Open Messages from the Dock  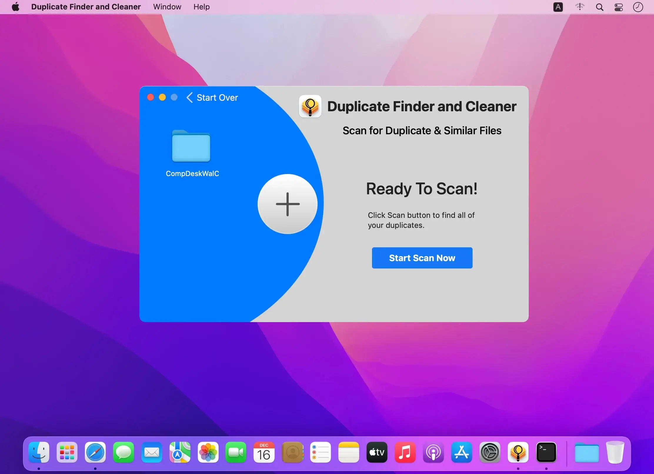[x=124, y=452]
